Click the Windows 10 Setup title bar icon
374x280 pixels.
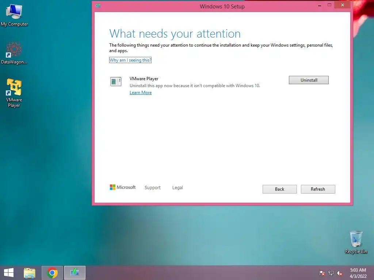point(98,5)
